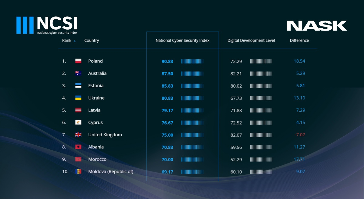Viewport: 364px width, 199px height.
Task: Select the Estonia flag icon
Action: point(78,86)
